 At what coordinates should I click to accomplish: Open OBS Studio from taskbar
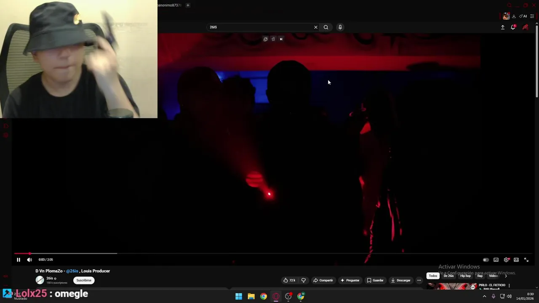pos(288,296)
